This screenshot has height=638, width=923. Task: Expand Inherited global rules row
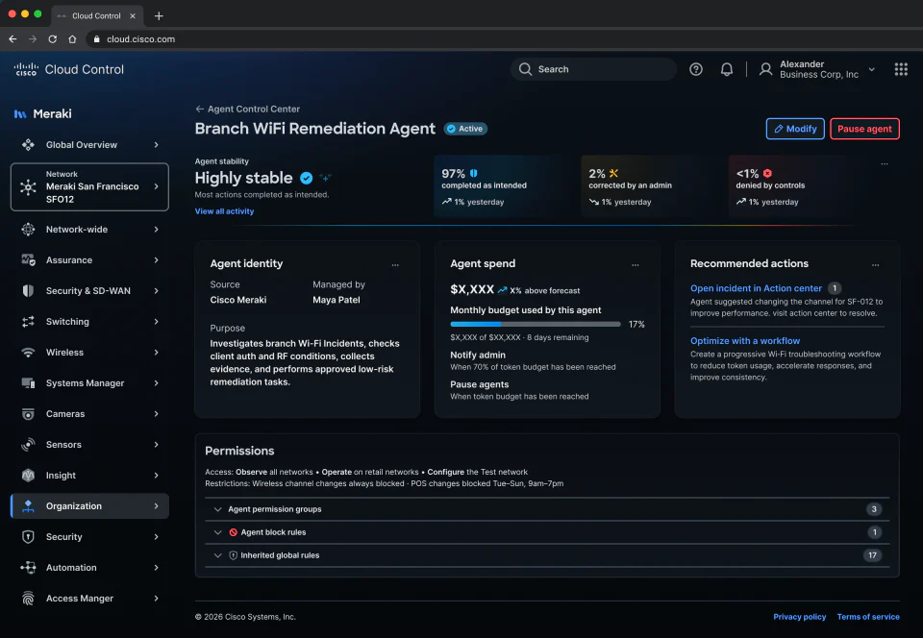(x=547, y=555)
